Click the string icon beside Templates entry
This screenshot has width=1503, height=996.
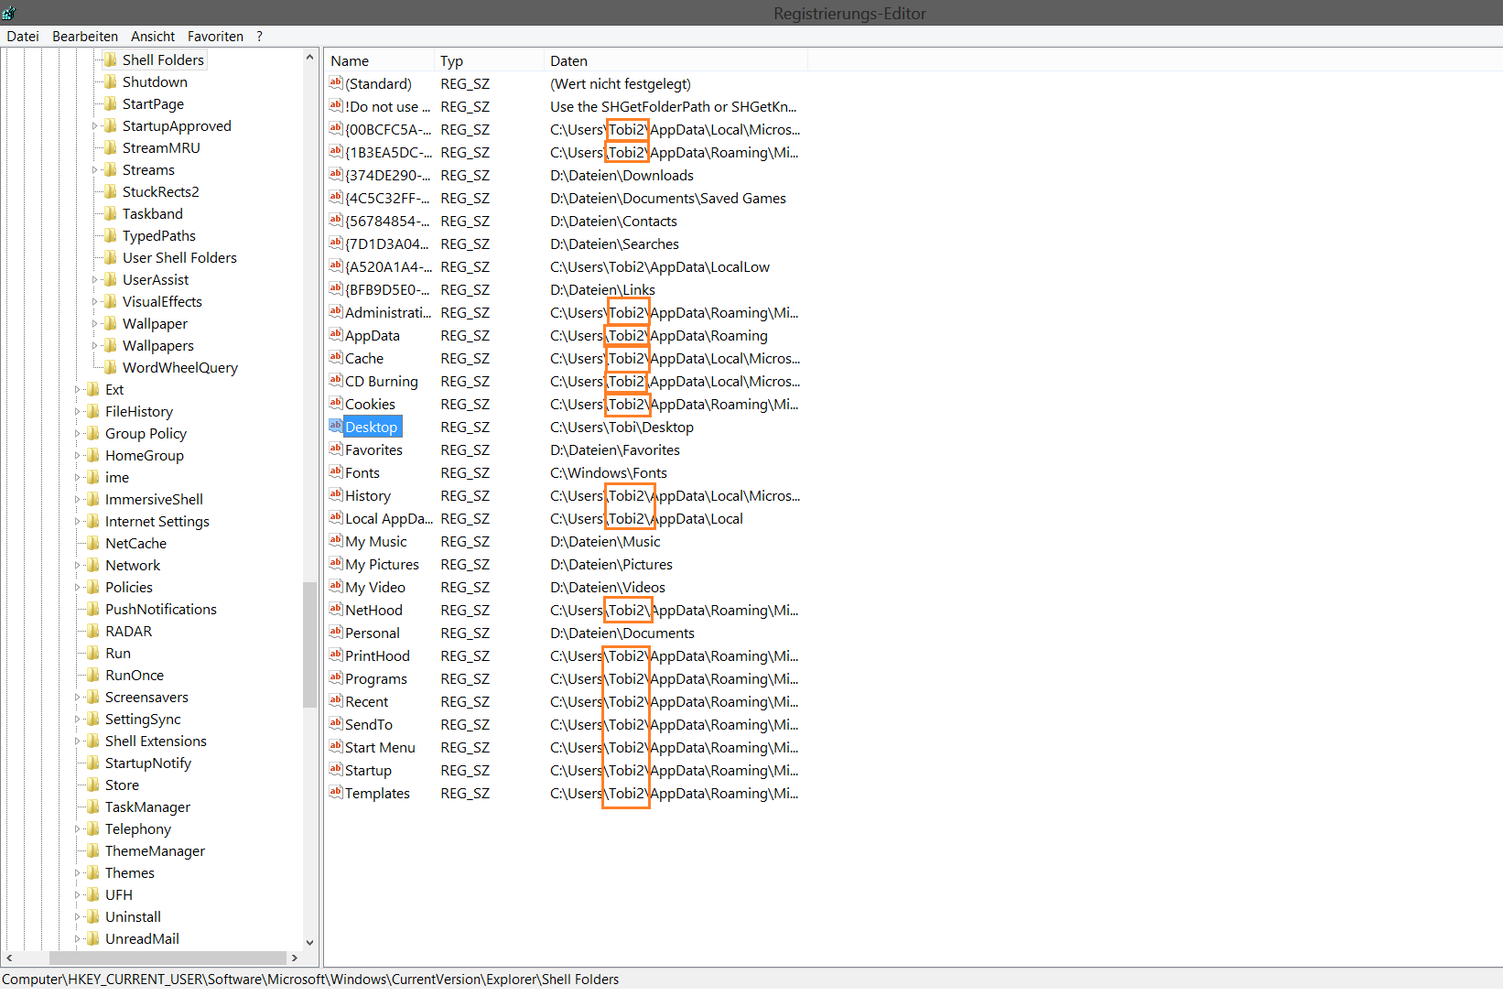(x=336, y=792)
